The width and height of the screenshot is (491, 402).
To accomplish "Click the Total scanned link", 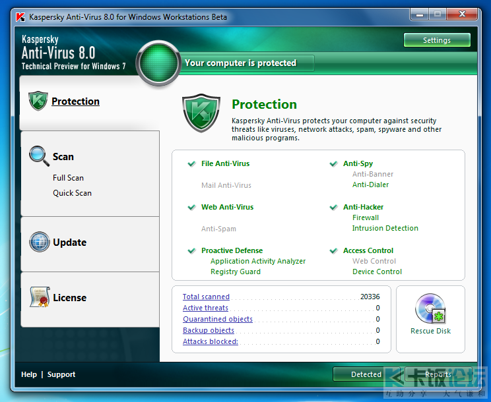I will click(x=206, y=297).
